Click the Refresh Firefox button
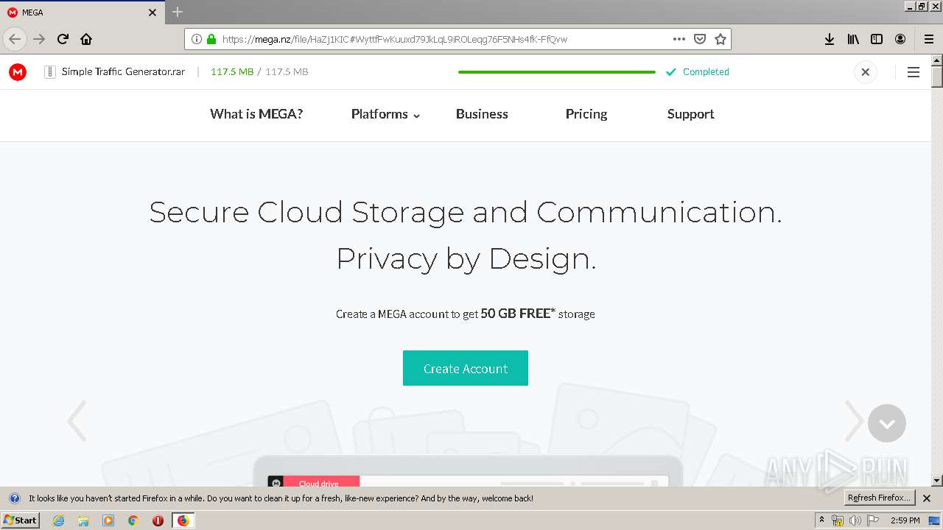Image resolution: width=943 pixels, height=530 pixels. (879, 498)
